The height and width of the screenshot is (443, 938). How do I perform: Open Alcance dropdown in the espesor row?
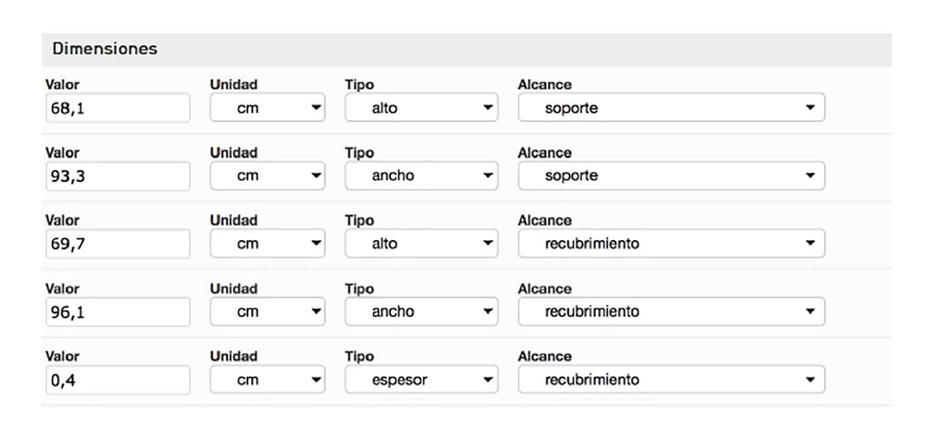tap(671, 380)
